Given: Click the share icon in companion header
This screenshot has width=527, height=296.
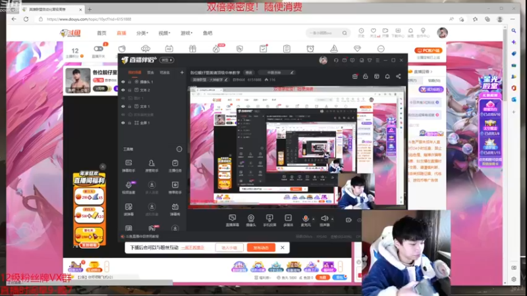Looking at the screenshot, I should click(x=399, y=76).
